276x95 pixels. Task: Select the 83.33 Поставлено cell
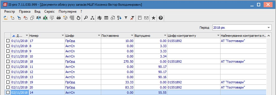118,87
